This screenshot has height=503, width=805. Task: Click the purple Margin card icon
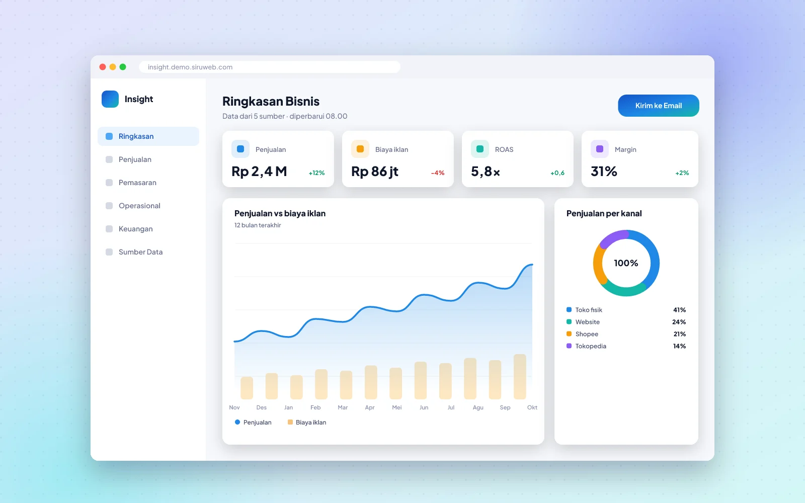(600, 149)
